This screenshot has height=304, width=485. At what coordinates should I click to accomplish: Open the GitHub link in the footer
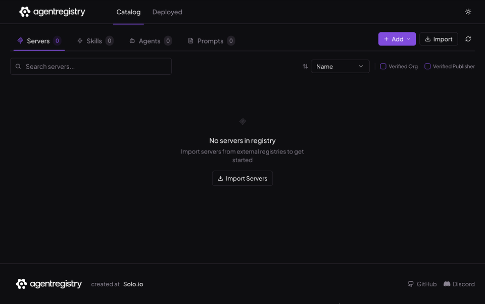(x=422, y=284)
